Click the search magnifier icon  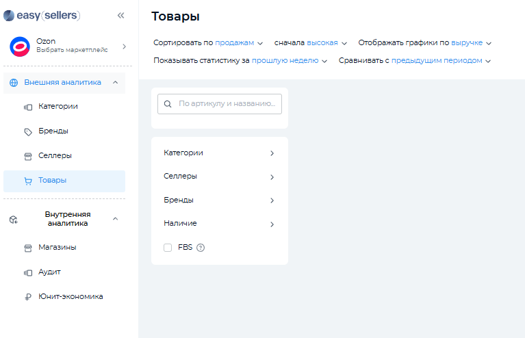168,104
